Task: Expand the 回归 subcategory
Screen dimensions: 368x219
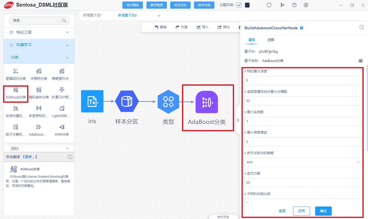Action: coord(39,148)
